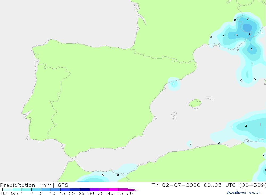Pick the 25–30 mm navy legend swatch
Viewport: 266px width, 195px height.
(x=85, y=190)
